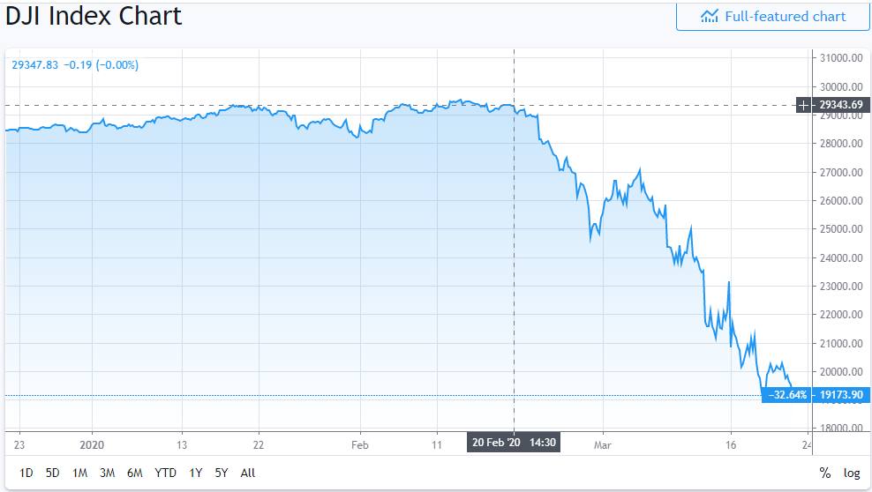Choose the 6M time range
The width and height of the screenshot is (872, 492).
pos(134,473)
